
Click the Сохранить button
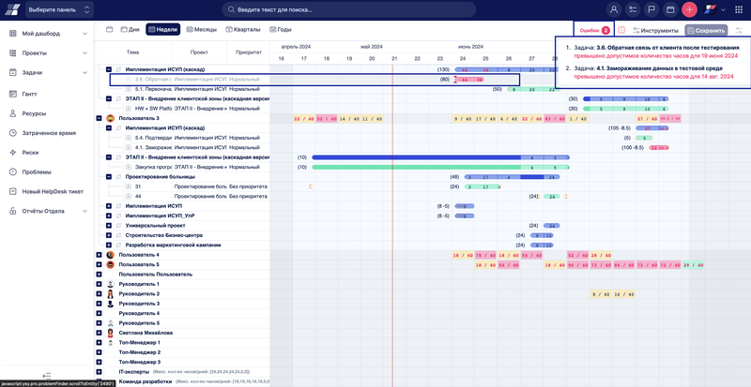click(x=705, y=30)
